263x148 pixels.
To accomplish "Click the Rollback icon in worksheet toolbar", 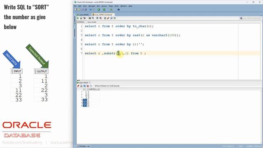I will pyautogui.click(x=100, y=18).
